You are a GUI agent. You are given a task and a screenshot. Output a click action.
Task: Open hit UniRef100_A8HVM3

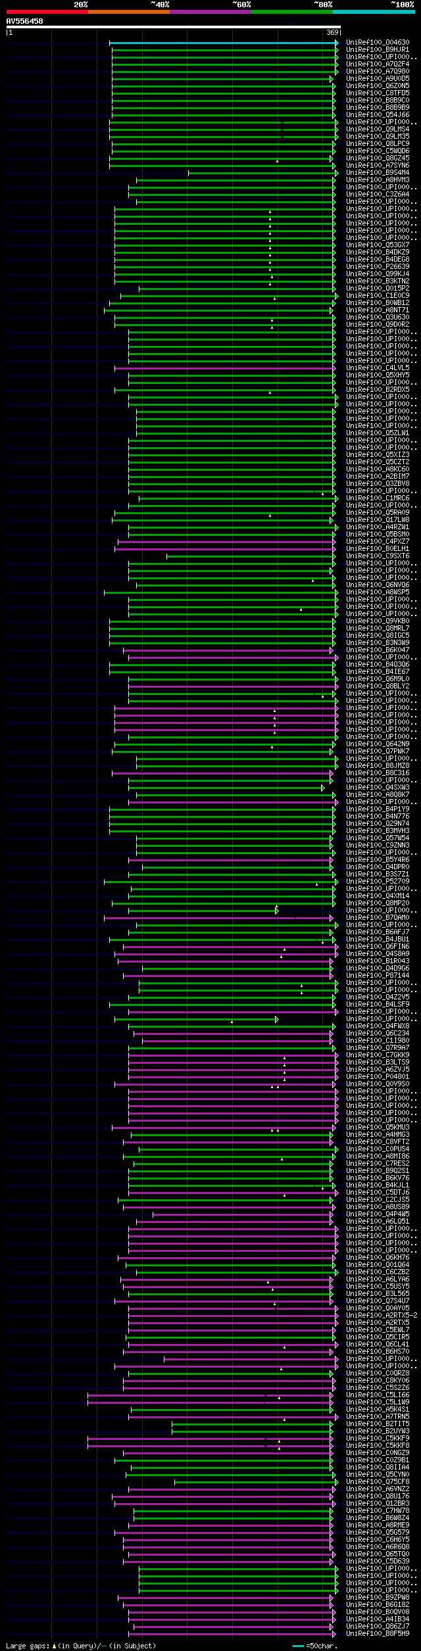[x=378, y=180]
